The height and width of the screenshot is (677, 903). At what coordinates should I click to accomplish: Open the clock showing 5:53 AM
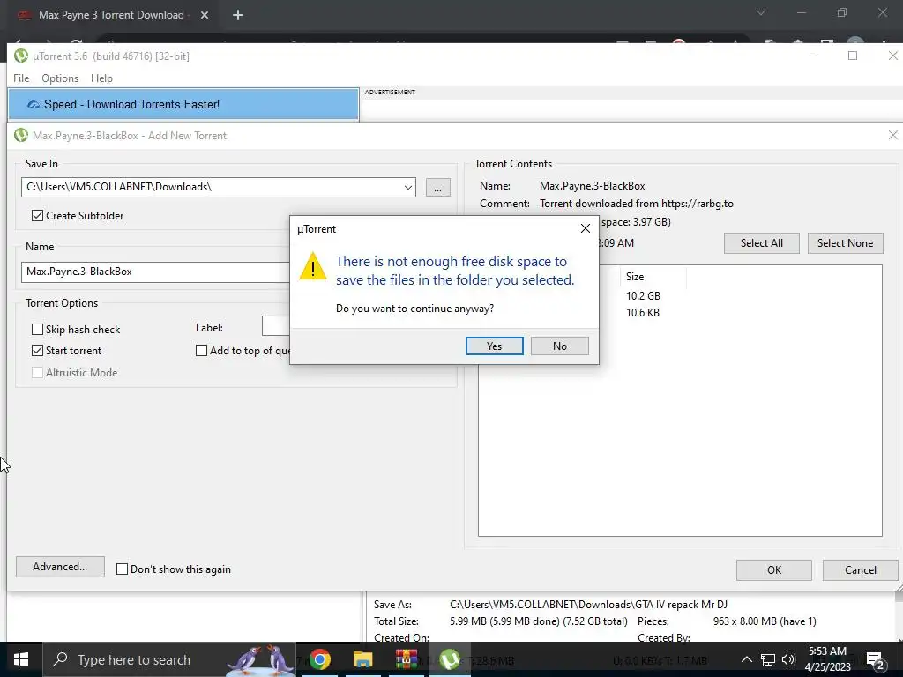click(x=827, y=659)
